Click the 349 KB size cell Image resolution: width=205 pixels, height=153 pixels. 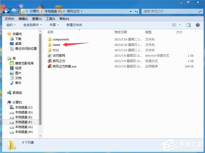pyautogui.click(x=189, y=66)
